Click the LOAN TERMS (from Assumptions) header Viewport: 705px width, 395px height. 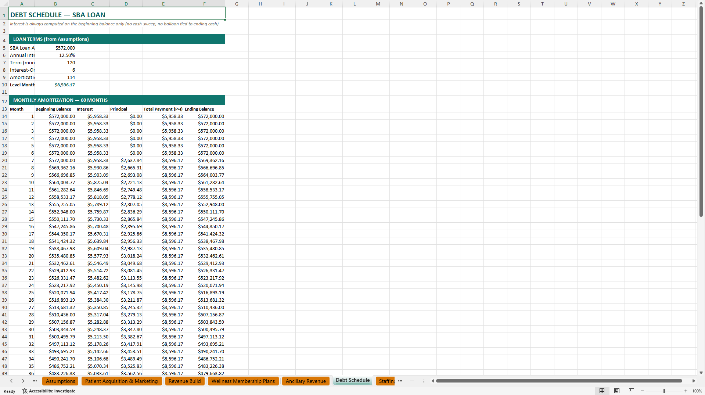coord(117,39)
